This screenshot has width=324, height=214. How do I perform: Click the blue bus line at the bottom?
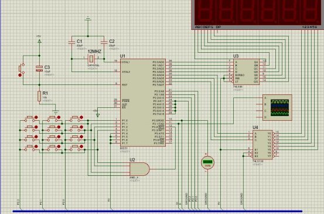[158, 211]
